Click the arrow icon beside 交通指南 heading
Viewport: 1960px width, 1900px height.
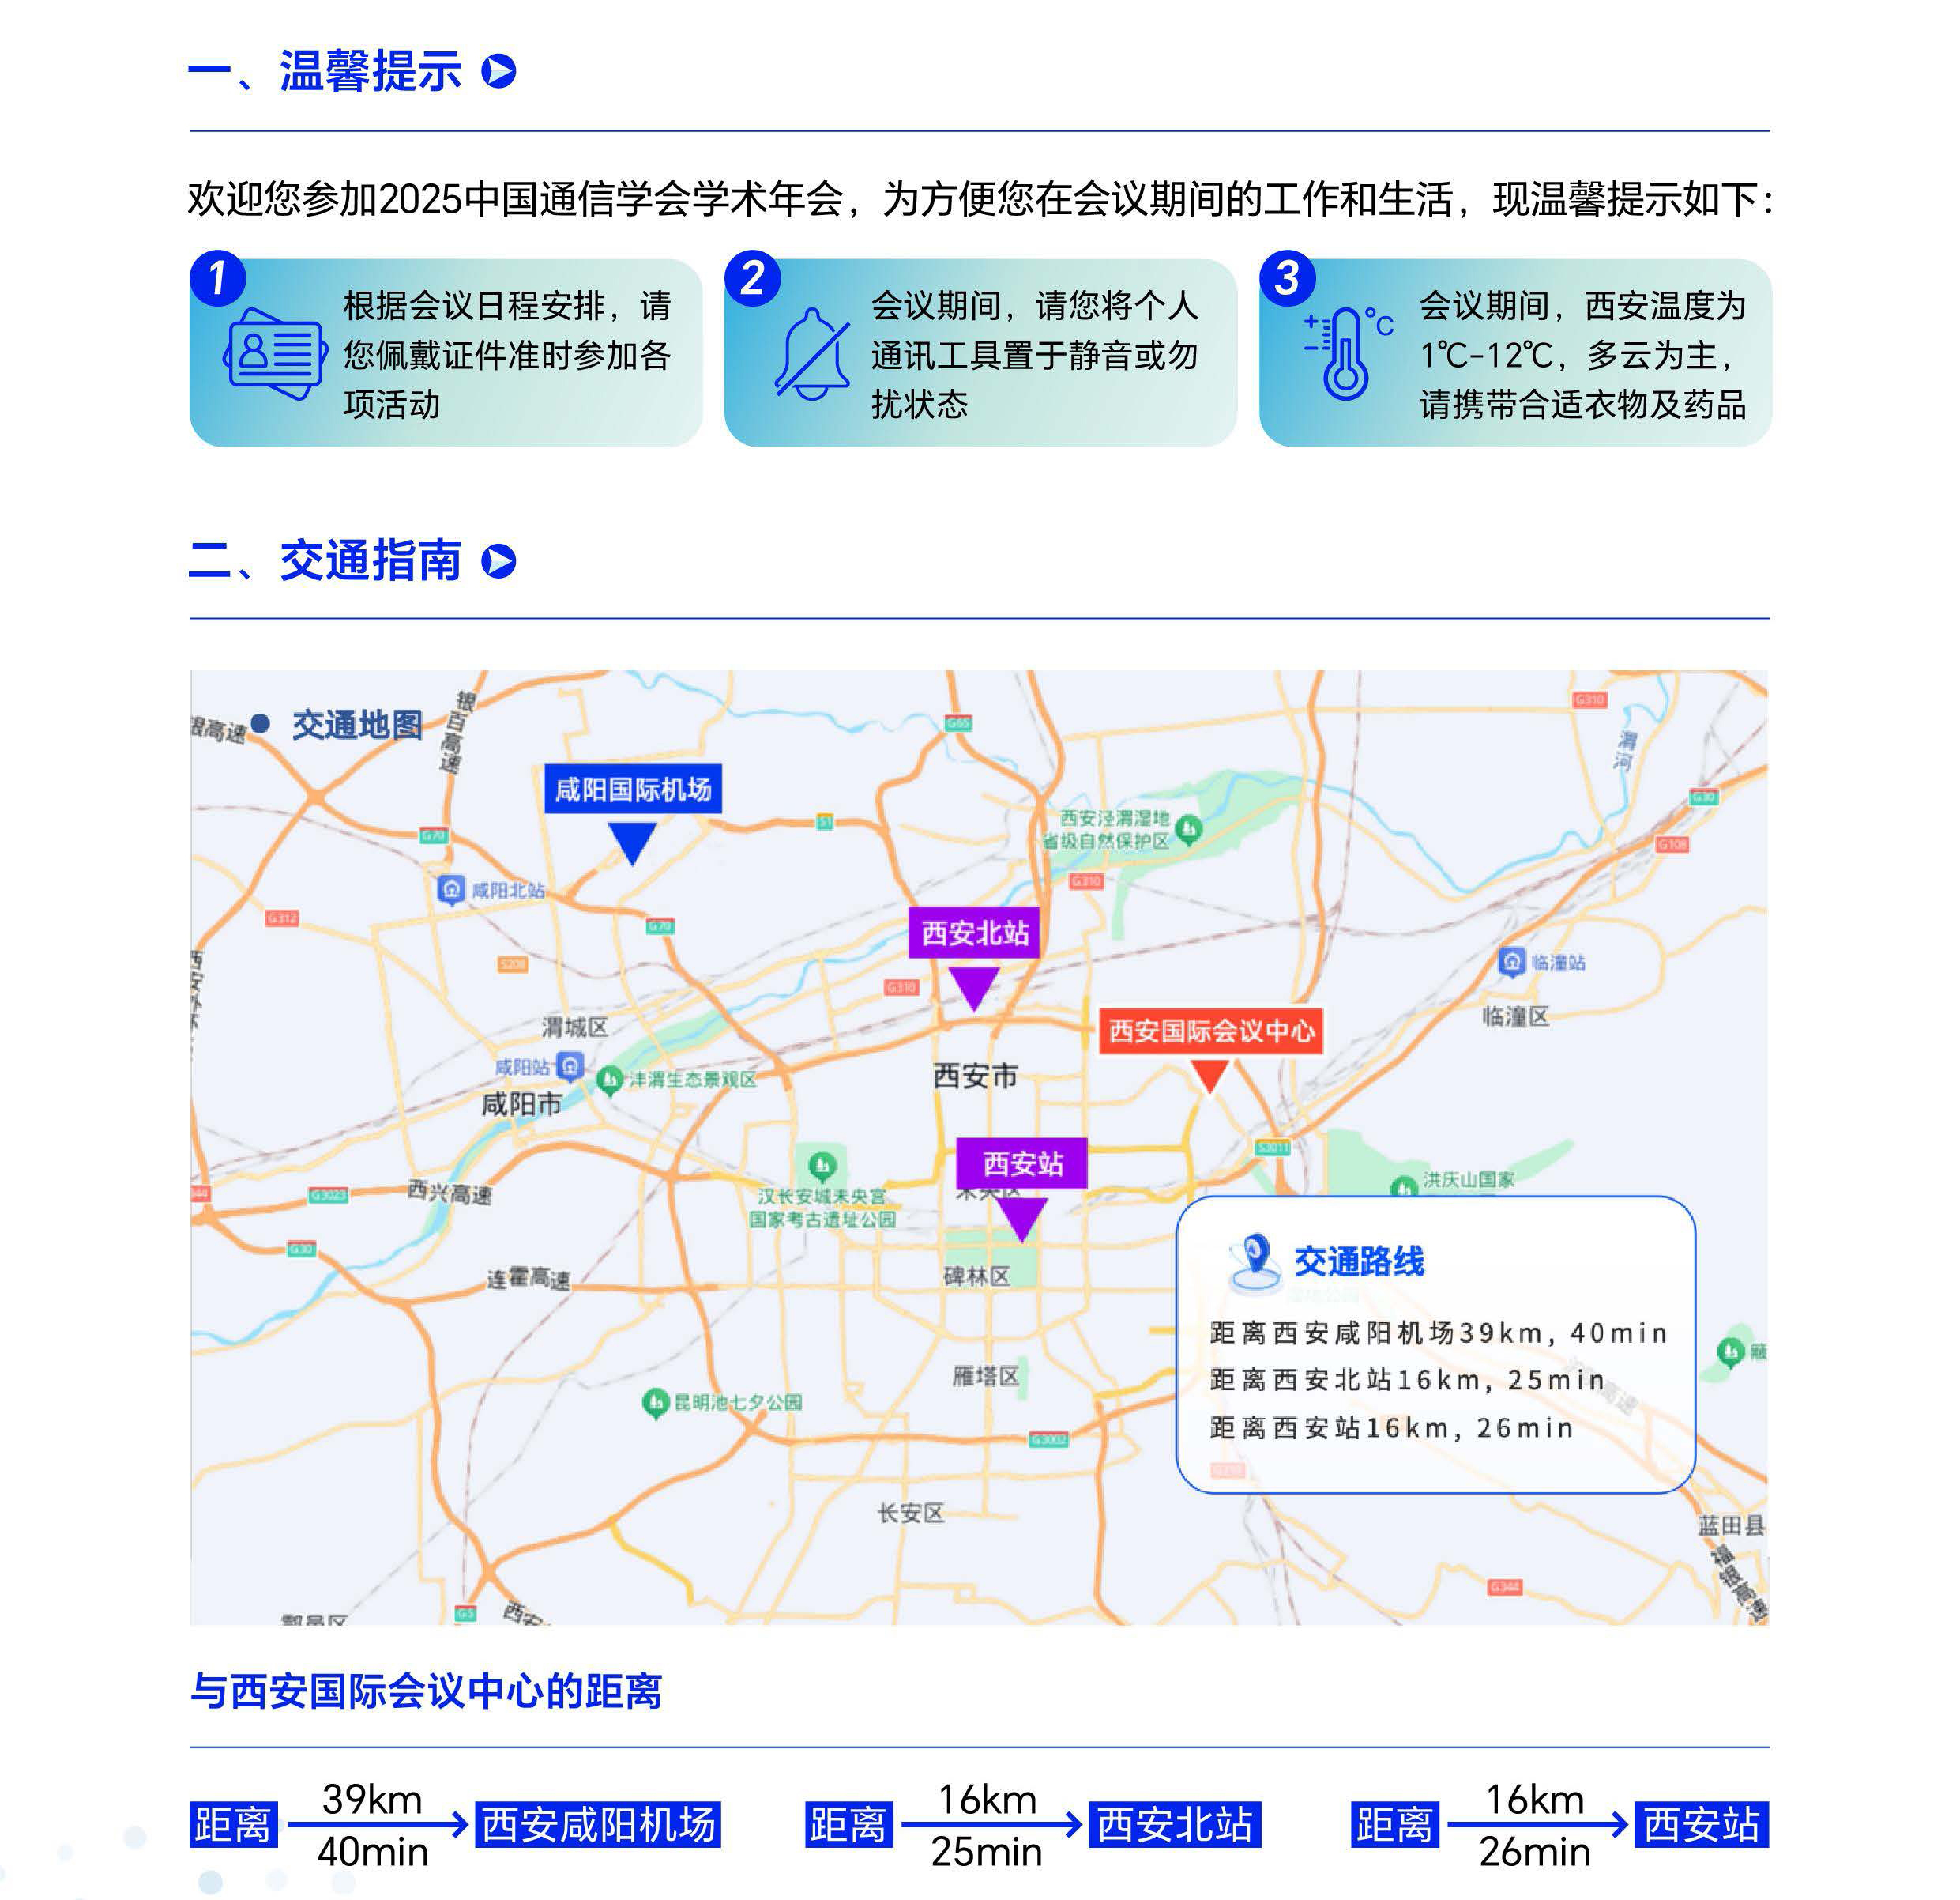tap(499, 561)
